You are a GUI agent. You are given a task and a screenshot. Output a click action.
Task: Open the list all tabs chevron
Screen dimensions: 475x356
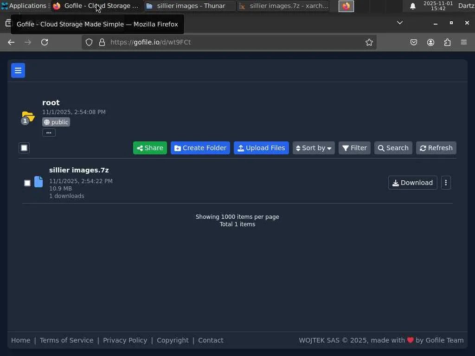pyautogui.click(x=400, y=23)
